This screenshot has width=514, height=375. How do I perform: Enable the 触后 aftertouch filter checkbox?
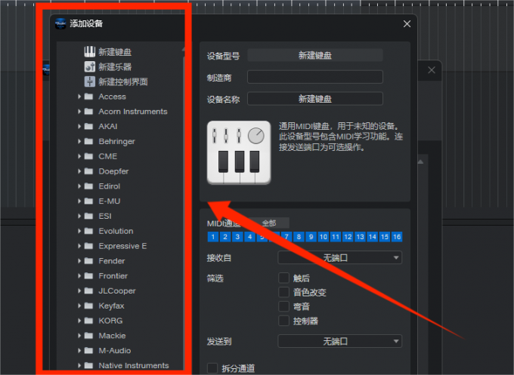point(283,278)
